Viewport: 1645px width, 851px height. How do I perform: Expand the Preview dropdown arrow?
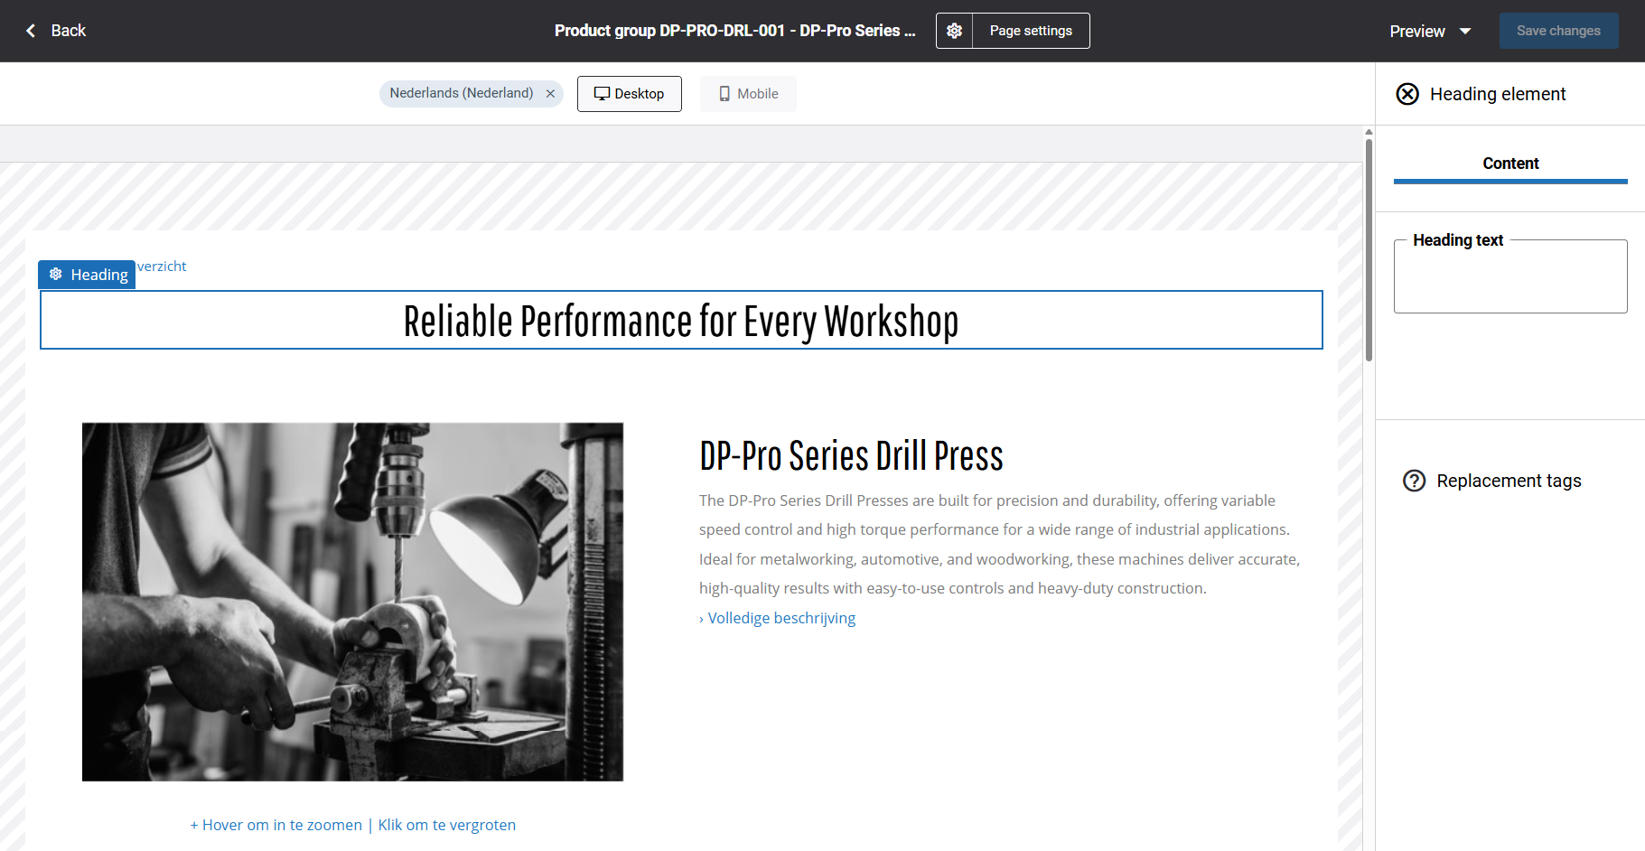pos(1465,32)
